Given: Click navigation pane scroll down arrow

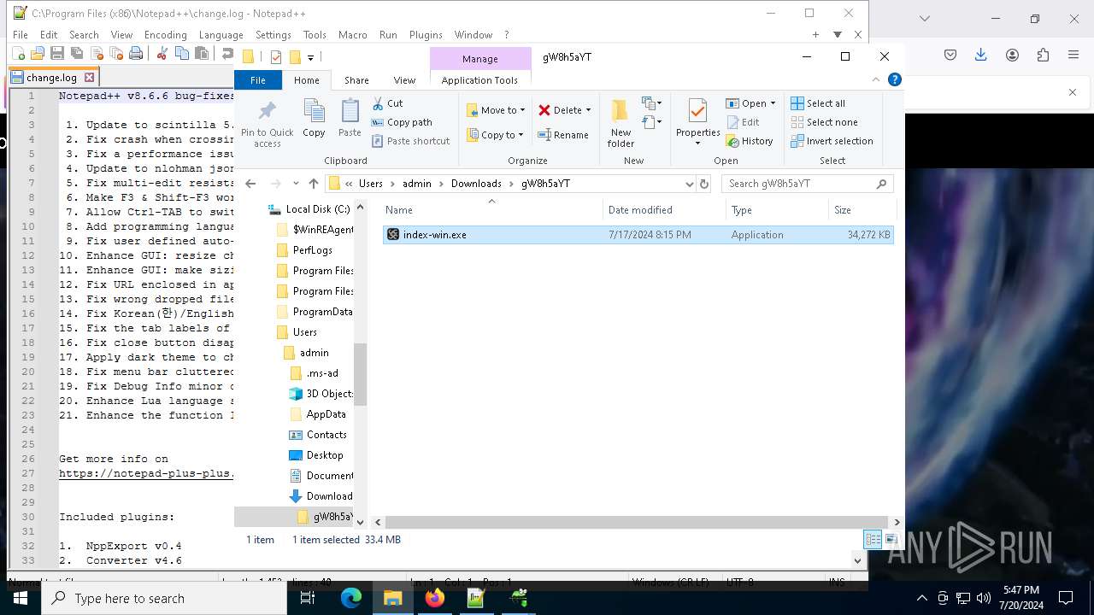Looking at the screenshot, I should click(x=360, y=521).
